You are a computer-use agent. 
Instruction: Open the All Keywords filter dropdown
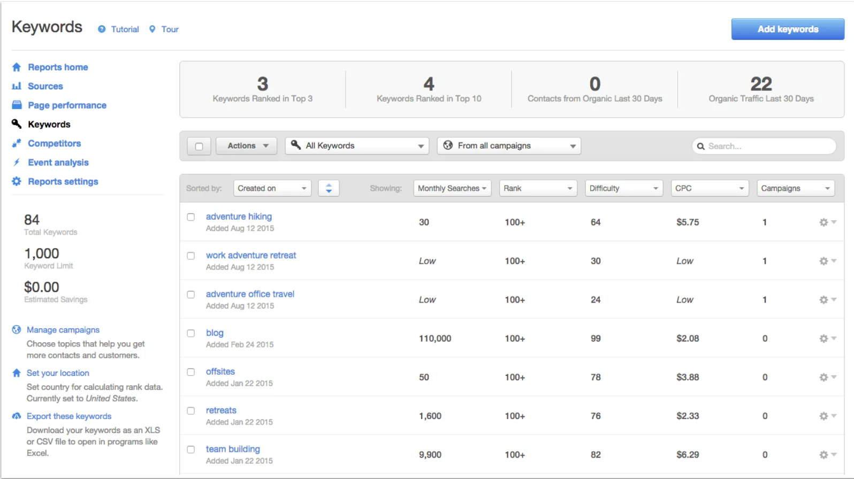pyautogui.click(x=357, y=146)
